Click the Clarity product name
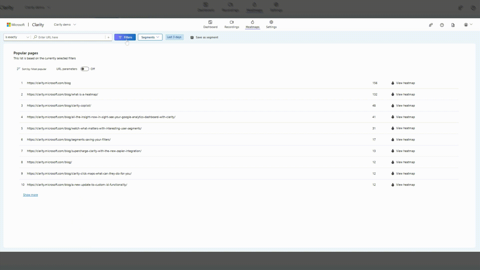Image resolution: width=480 pixels, height=270 pixels. pyautogui.click(x=38, y=25)
